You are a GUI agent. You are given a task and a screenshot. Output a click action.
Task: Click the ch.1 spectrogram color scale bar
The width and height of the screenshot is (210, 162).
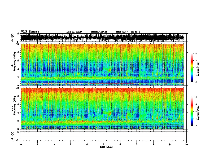click(192, 68)
